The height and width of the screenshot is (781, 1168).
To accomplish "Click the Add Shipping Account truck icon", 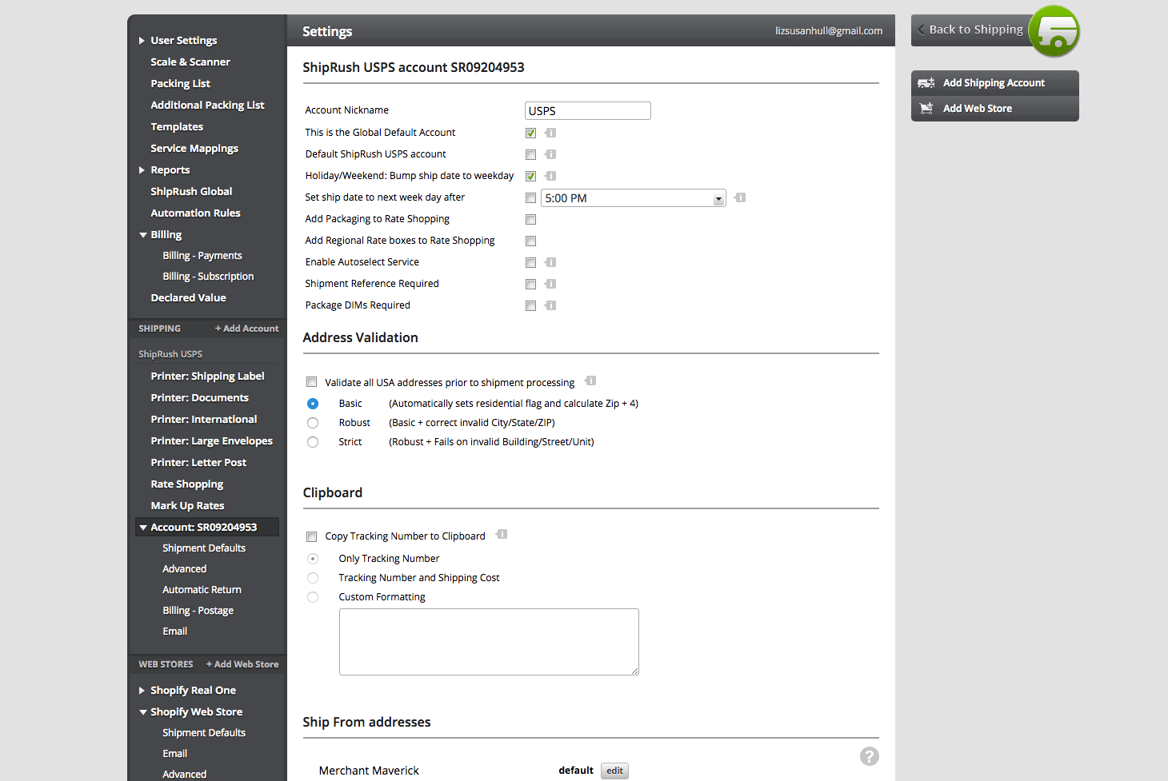I will click(x=926, y=83).
